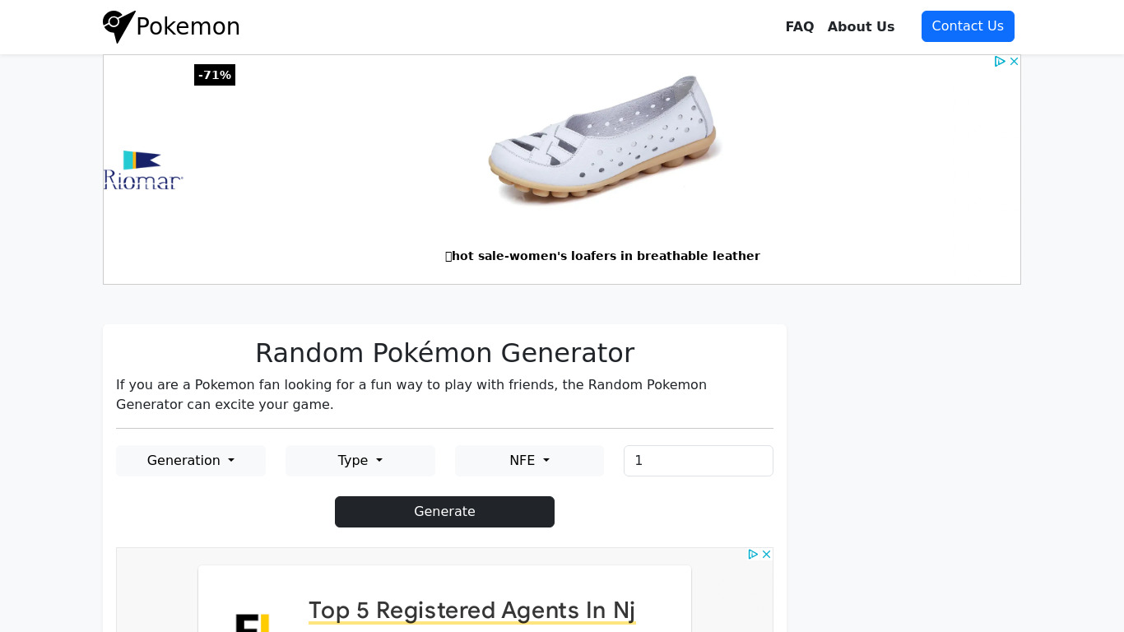Open the Type dropdown
Viewport: 1124px width, 632px height.
360,461
